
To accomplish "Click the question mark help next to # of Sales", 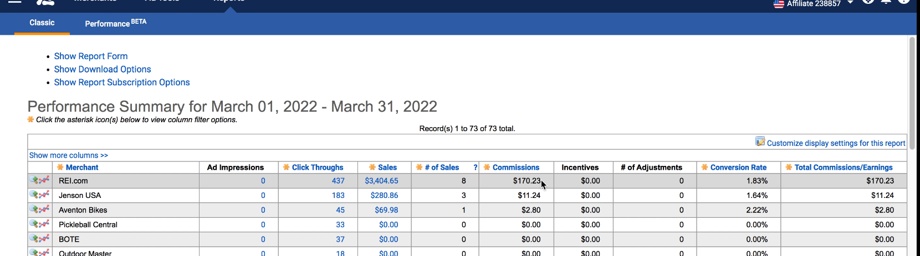I will 476,168.
